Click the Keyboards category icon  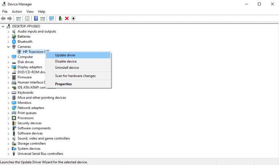click(x=14, y=93)
